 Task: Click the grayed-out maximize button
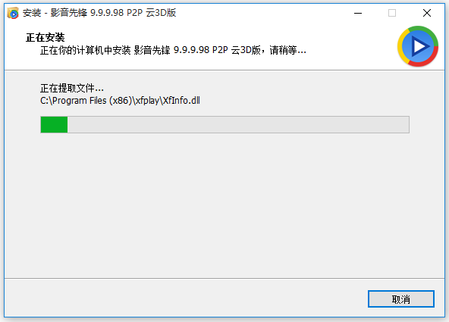pyautogui.click(x=392, y=13)
